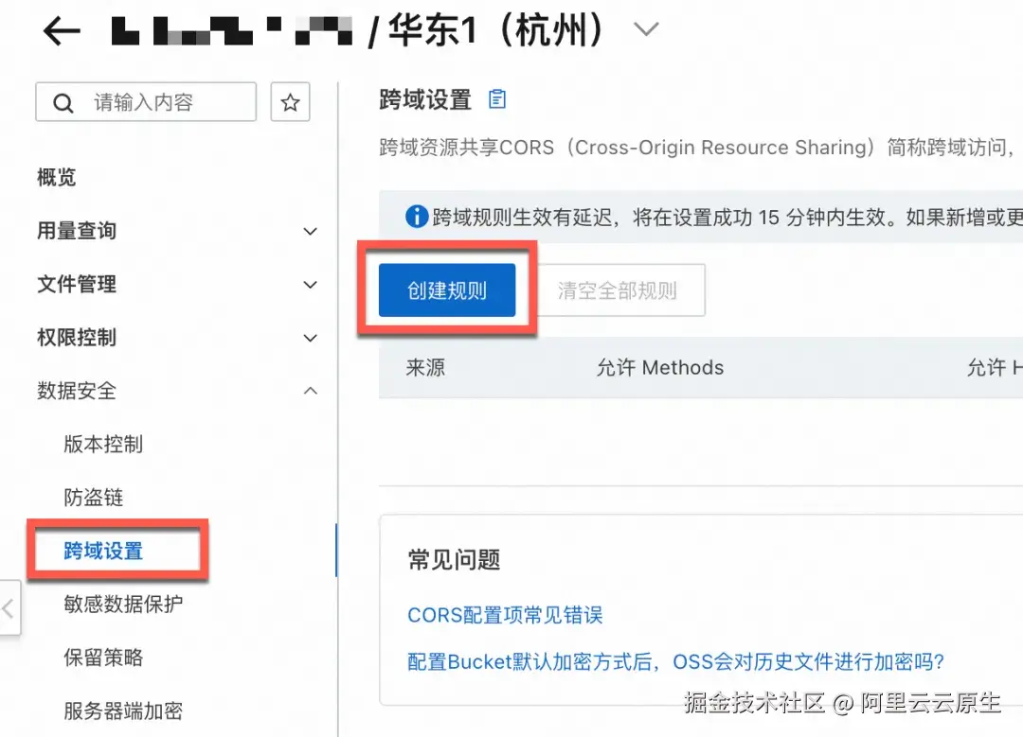Open 服务器端加密 submenu item
1023x737 pixels.
pos(123,711)
